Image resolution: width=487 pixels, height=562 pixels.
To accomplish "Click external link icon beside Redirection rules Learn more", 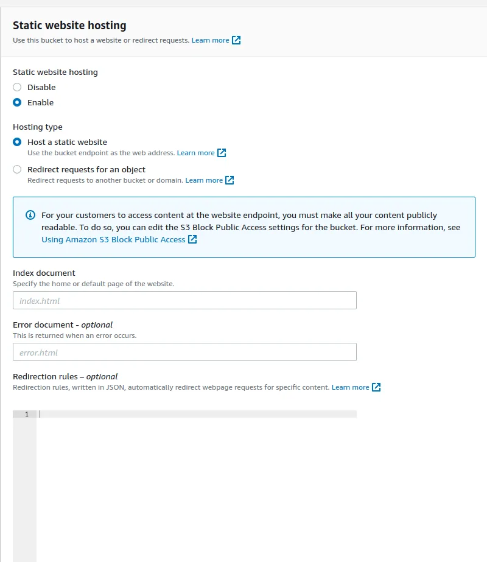I will pyautogui.click(x=376, y=387).
